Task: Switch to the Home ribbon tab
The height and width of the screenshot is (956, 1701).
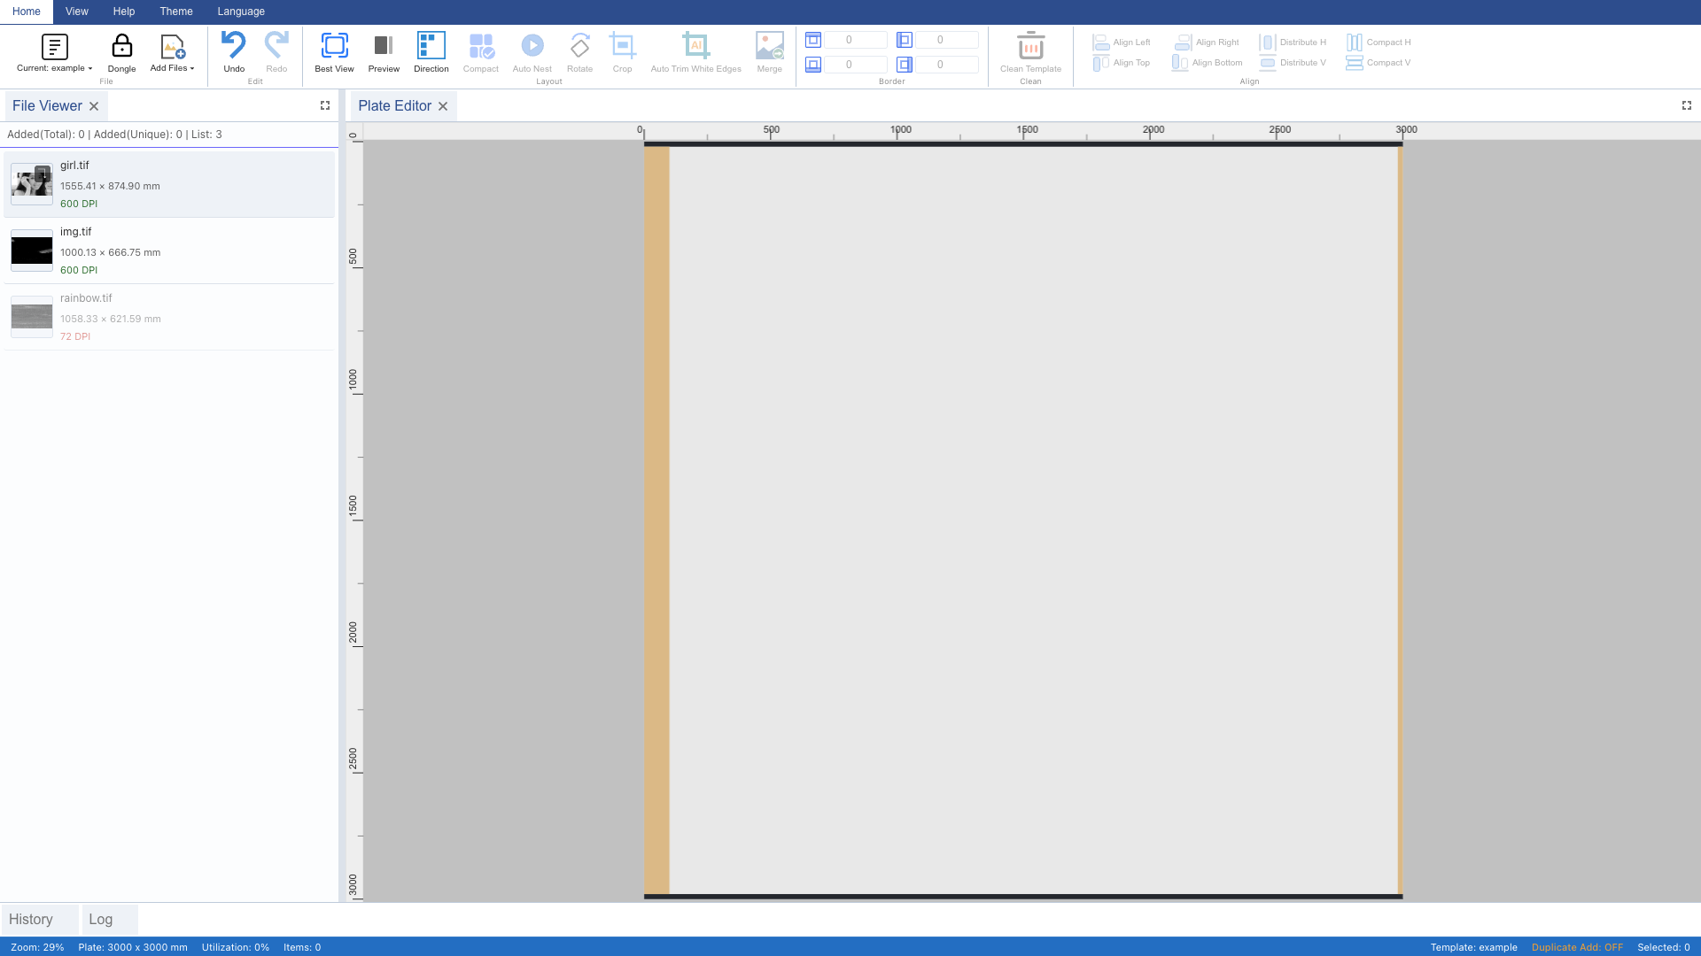Action: click(27, 12)
